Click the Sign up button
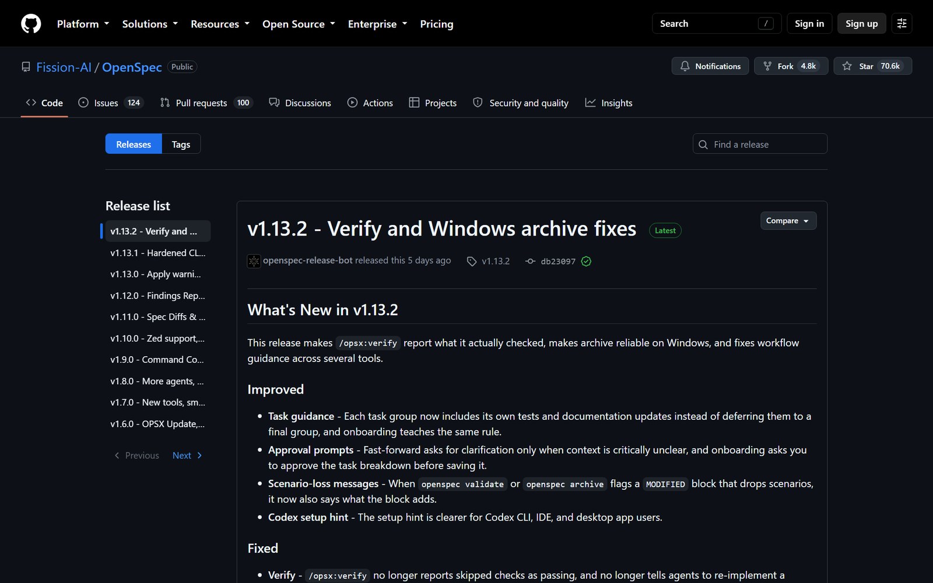The height and width of the screenshot is (583, 933). [862, 23]
